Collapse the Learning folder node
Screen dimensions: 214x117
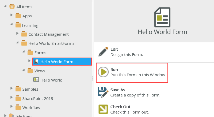(x=12, y=24)
